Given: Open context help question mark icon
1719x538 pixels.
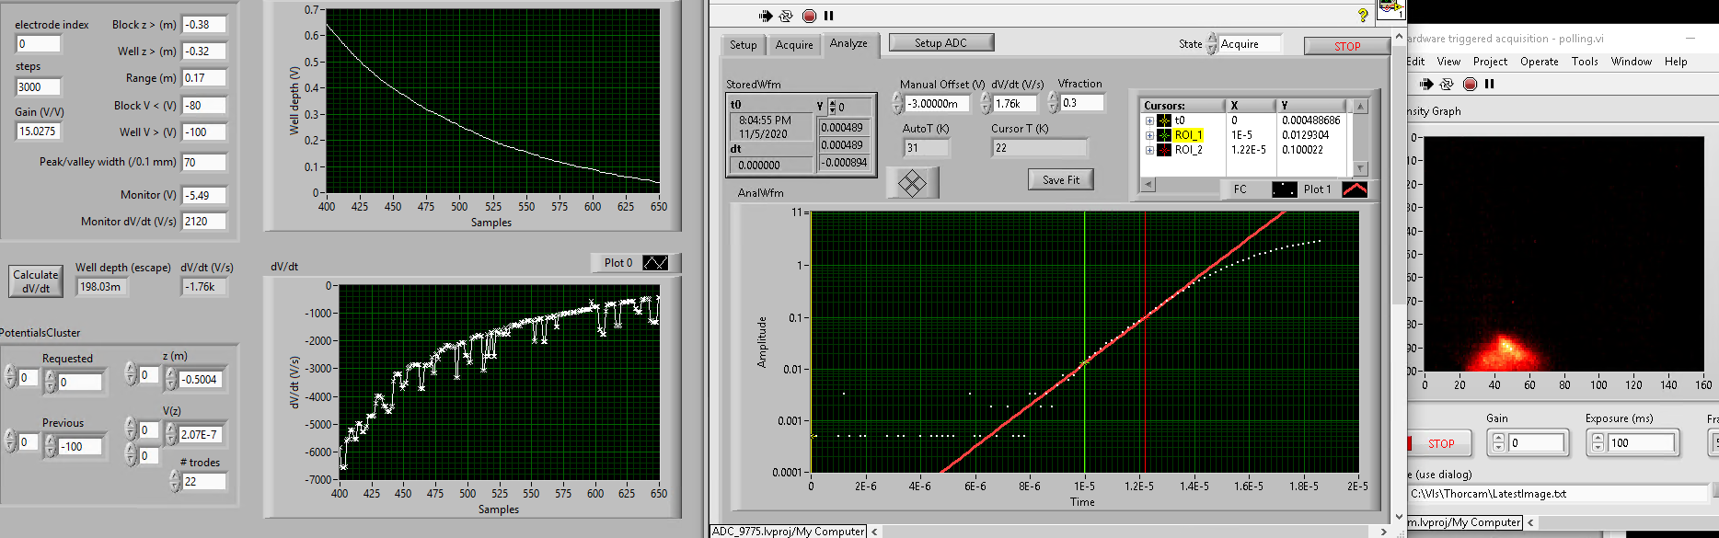Looking at the screenshot, I should tap(1363, 16).
